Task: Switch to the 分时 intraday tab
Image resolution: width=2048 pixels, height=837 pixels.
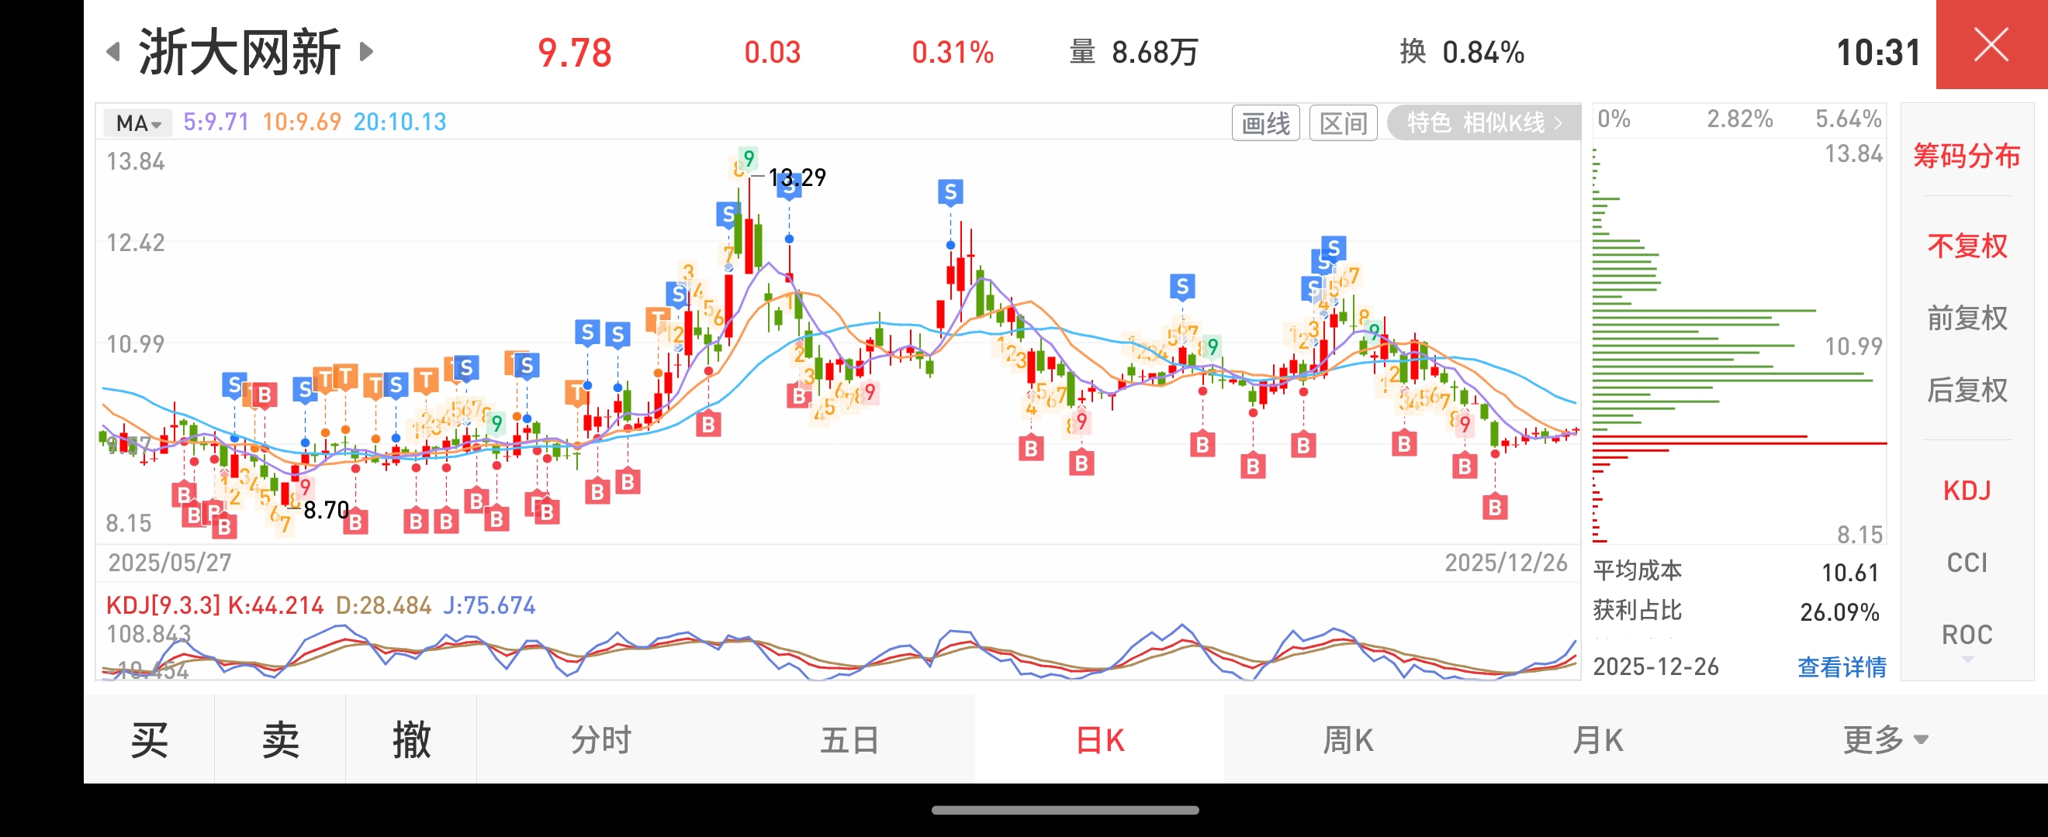Action: pos(601,740)
